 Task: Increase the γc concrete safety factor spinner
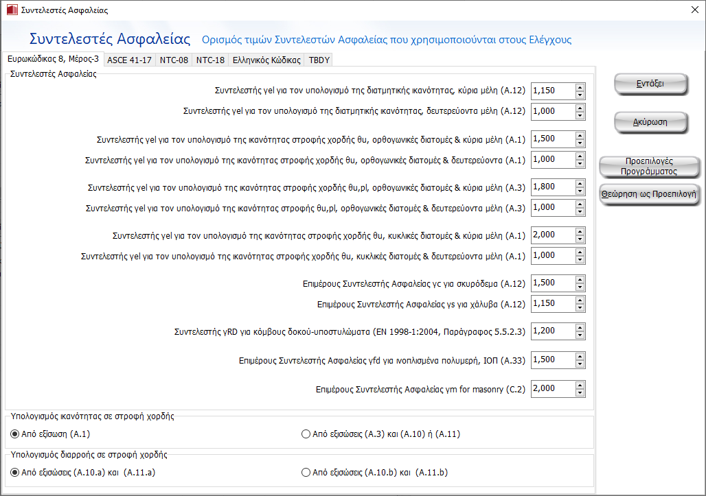(x=580, y=279)
